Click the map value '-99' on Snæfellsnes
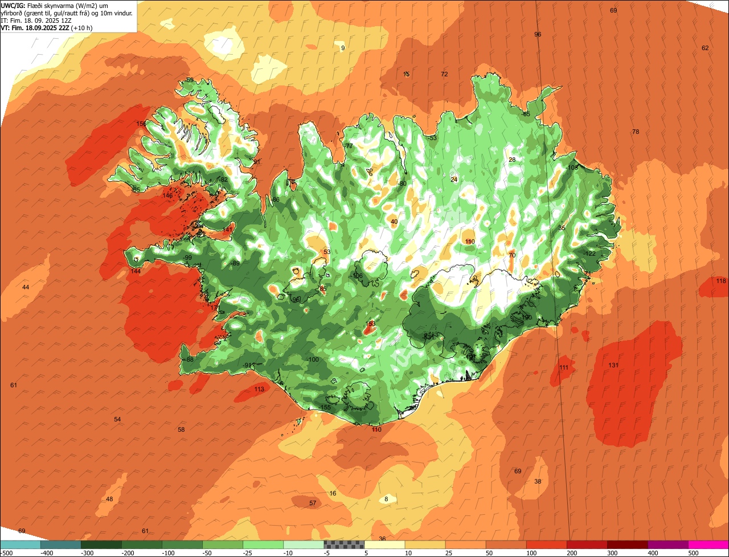 [x=187, y=259]
